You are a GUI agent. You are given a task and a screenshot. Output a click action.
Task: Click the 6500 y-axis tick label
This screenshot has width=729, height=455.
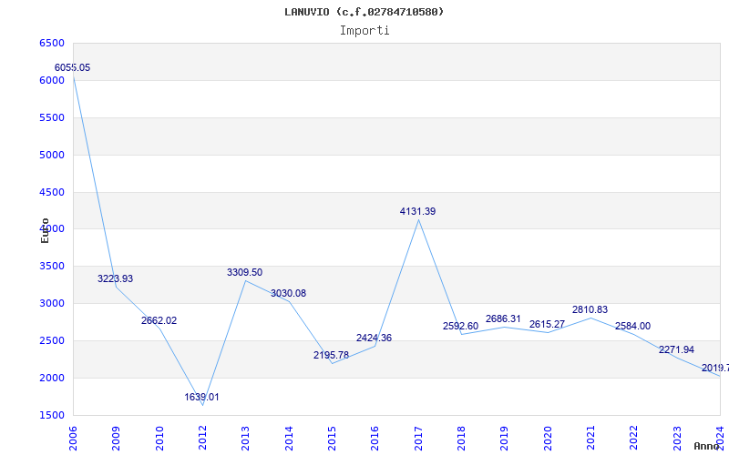(52, 43)
